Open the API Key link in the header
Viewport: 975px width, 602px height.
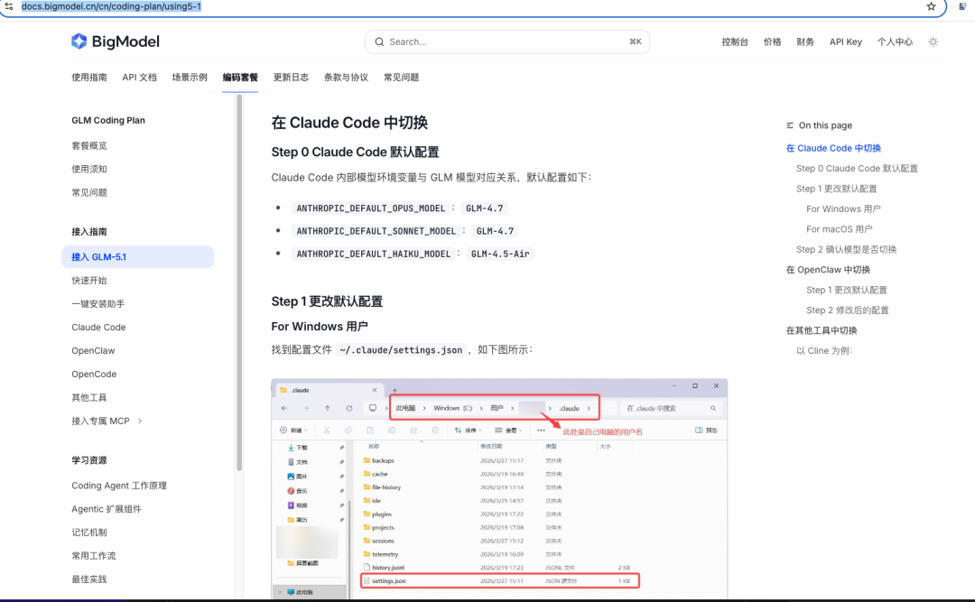pos(846,42)
